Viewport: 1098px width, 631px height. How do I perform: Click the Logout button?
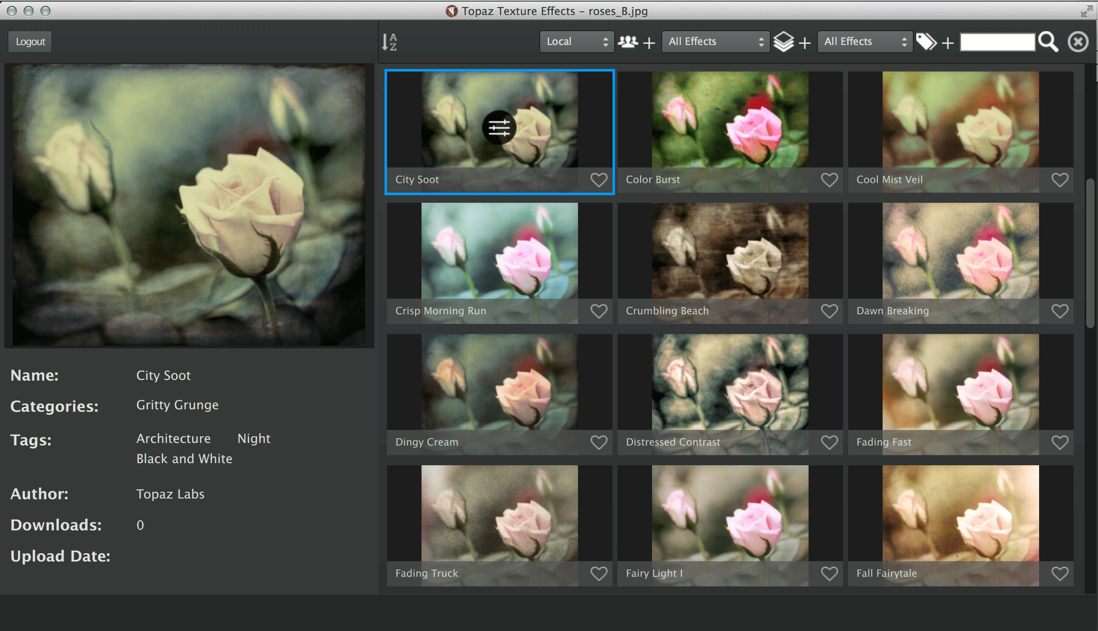pyautogui.click(x=30, y=42)
